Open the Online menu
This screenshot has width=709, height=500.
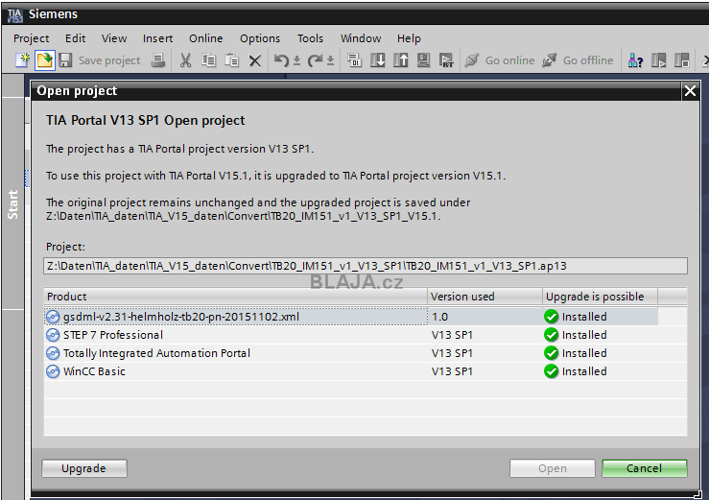205,38
